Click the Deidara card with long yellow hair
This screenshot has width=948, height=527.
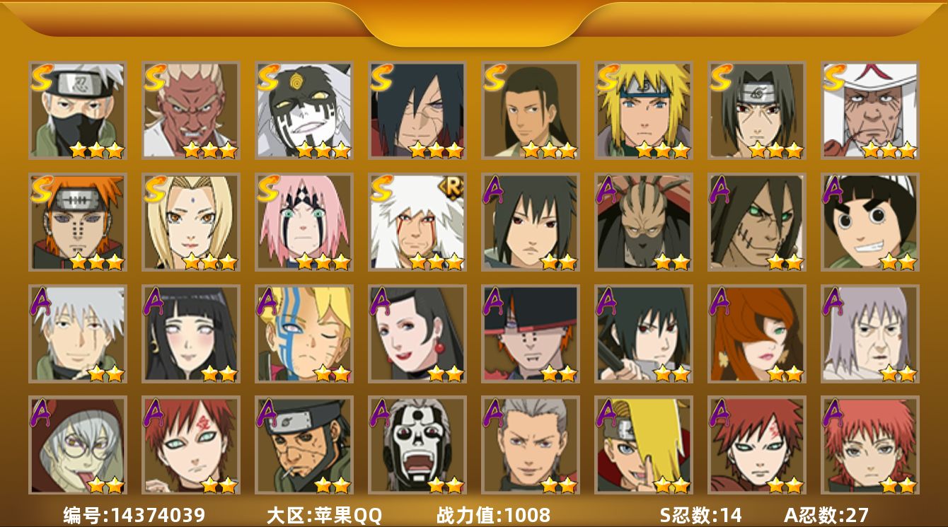pos(643,445)
